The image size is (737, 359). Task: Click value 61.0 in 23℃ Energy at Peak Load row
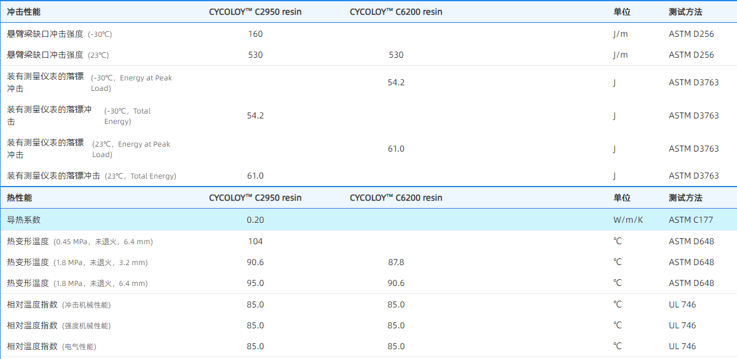[396, 149]
